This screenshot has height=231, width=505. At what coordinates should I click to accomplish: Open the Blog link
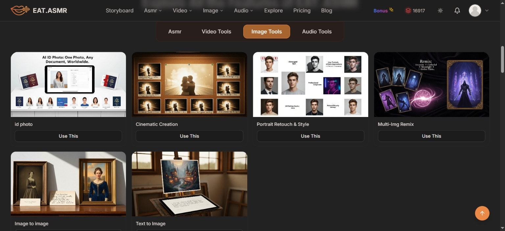tap(326, 11)
